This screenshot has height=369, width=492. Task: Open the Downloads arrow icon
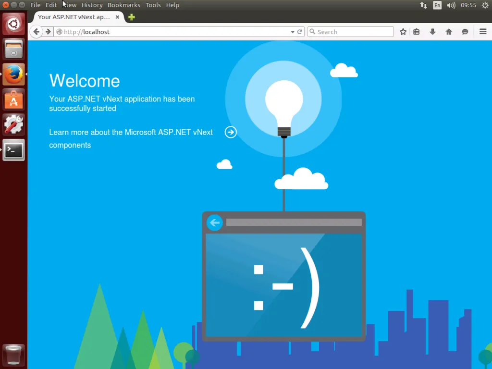(432, 32)
